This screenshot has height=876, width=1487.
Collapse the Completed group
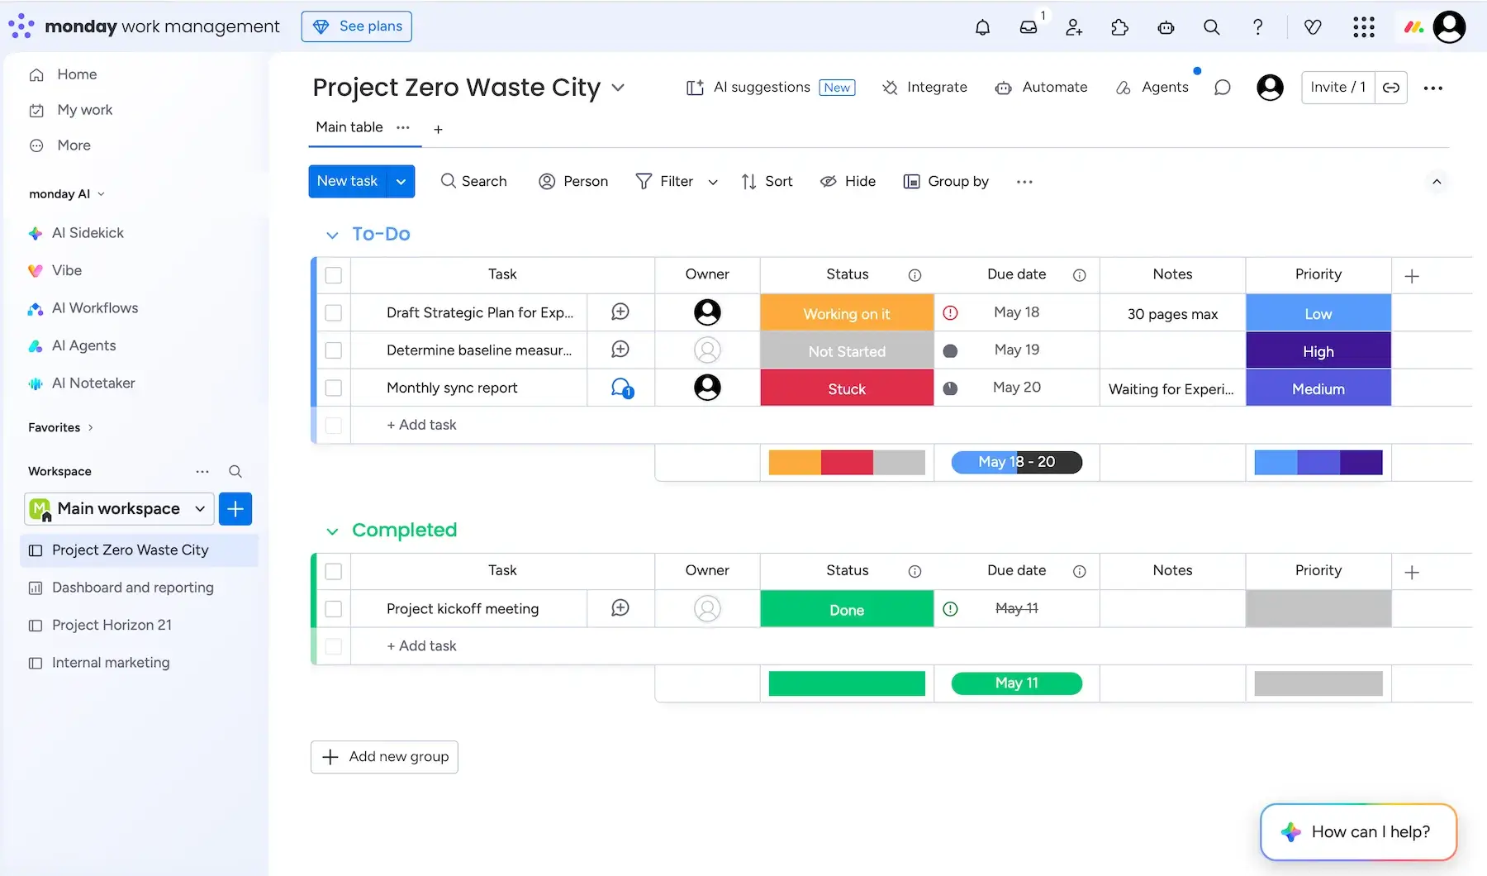(x=332, y=531)
